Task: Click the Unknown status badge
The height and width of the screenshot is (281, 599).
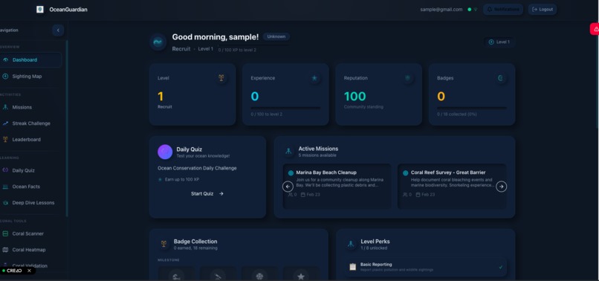Action: [276, 36]
